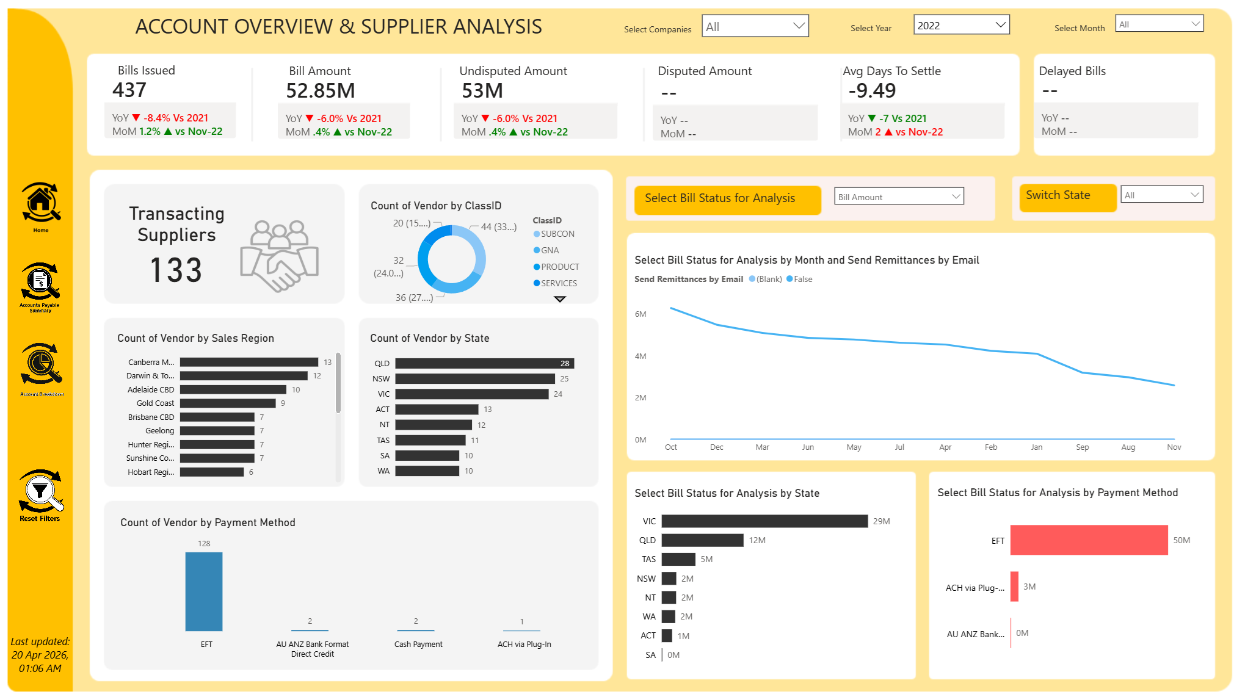Select the Gold Coast bar

(x=228, y=403)
